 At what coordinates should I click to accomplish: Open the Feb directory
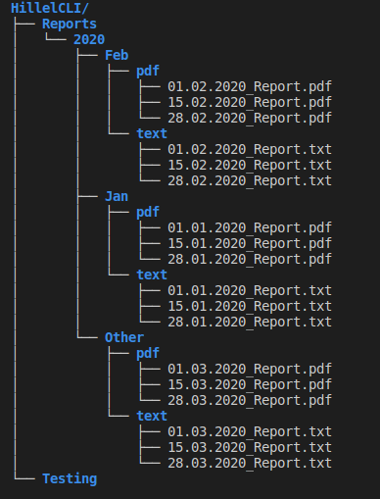click(117, 55)
